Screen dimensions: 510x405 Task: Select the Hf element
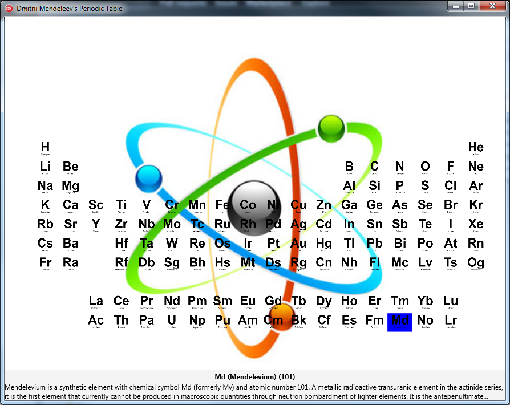tap(122, 244)
